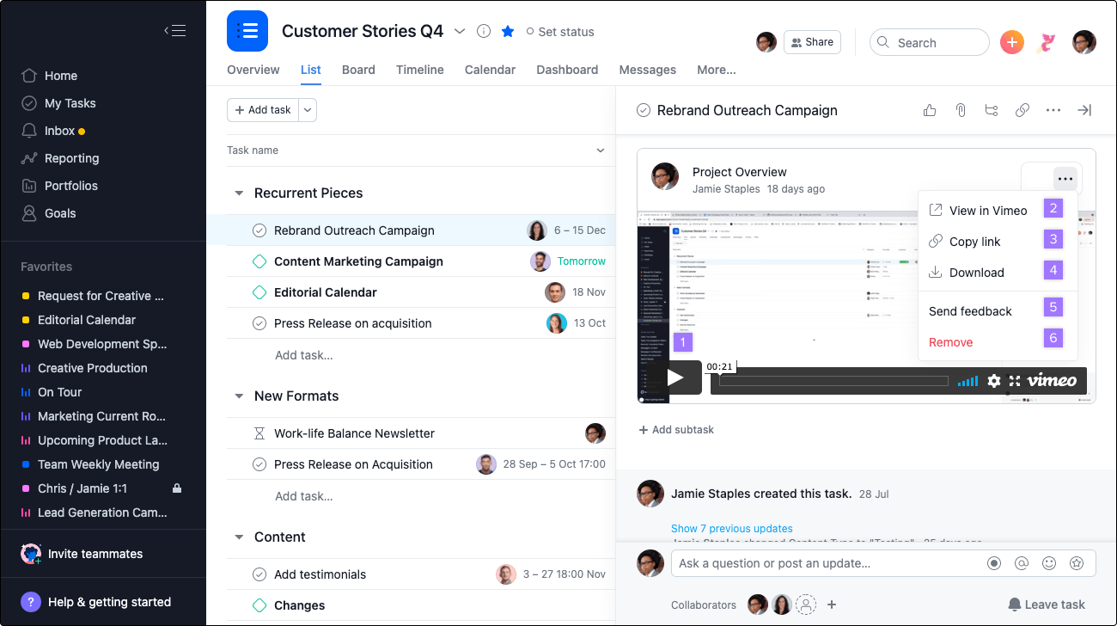This screenshot has height=626, width=1117.
Task: Open the pink bird upgrade icon
Action: pos(1047,42)
